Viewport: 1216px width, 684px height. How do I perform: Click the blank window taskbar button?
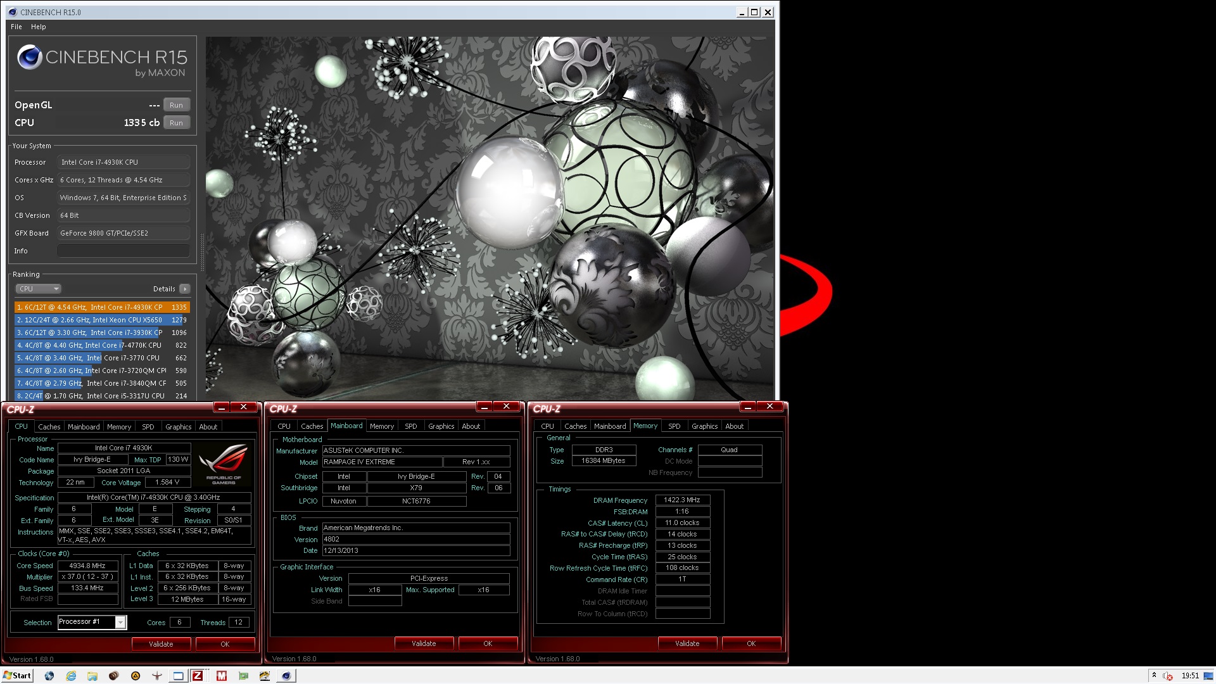[179, 676]
